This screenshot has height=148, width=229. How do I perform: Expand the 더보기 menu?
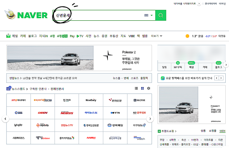(157, 36)
